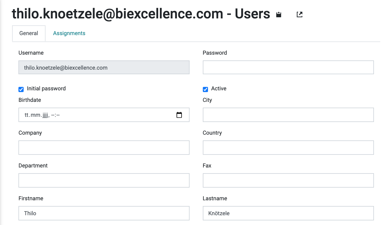Viewport: 382px width, 225px height.
Task: Open record in new window icon
Action: click(x=300, y=14)
